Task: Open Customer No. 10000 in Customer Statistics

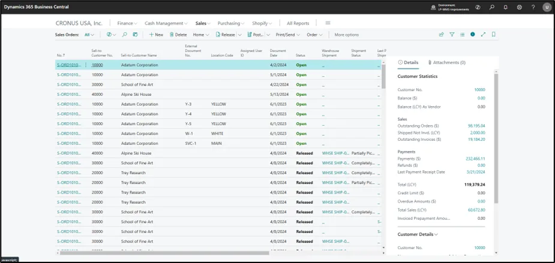Action: [x=479, y=90]
